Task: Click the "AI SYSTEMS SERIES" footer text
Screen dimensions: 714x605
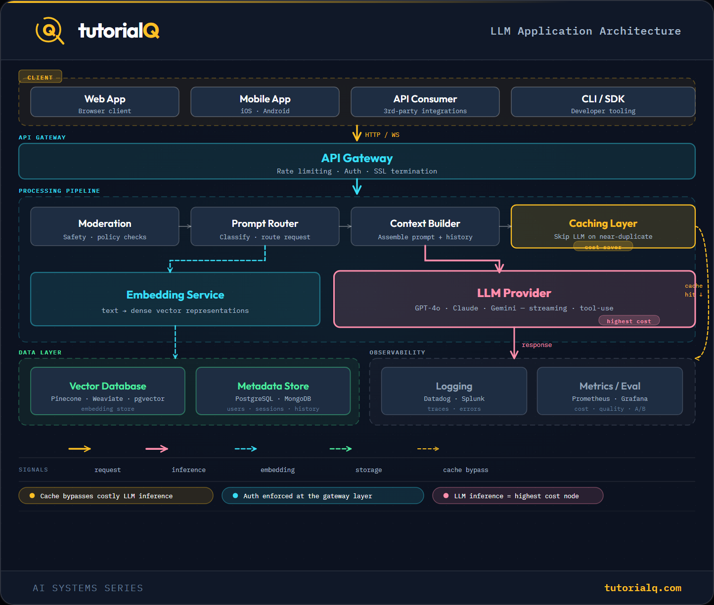Action: click(88, 588)
